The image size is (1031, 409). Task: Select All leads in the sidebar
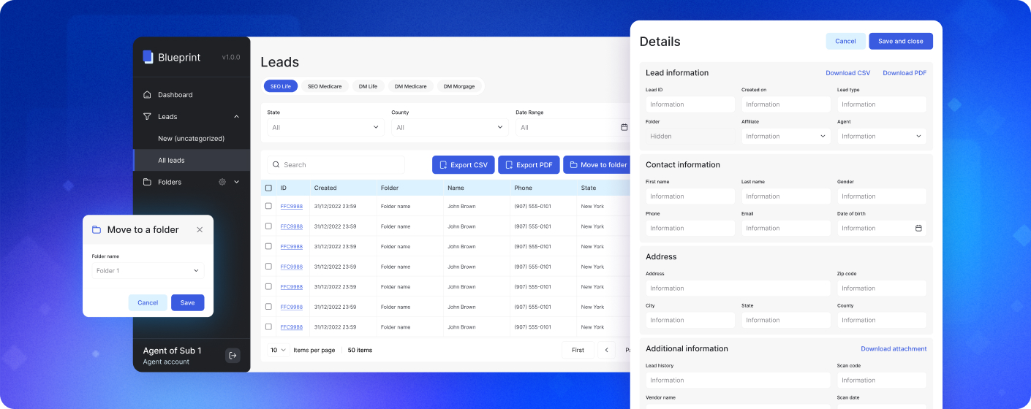click(171, 160)
